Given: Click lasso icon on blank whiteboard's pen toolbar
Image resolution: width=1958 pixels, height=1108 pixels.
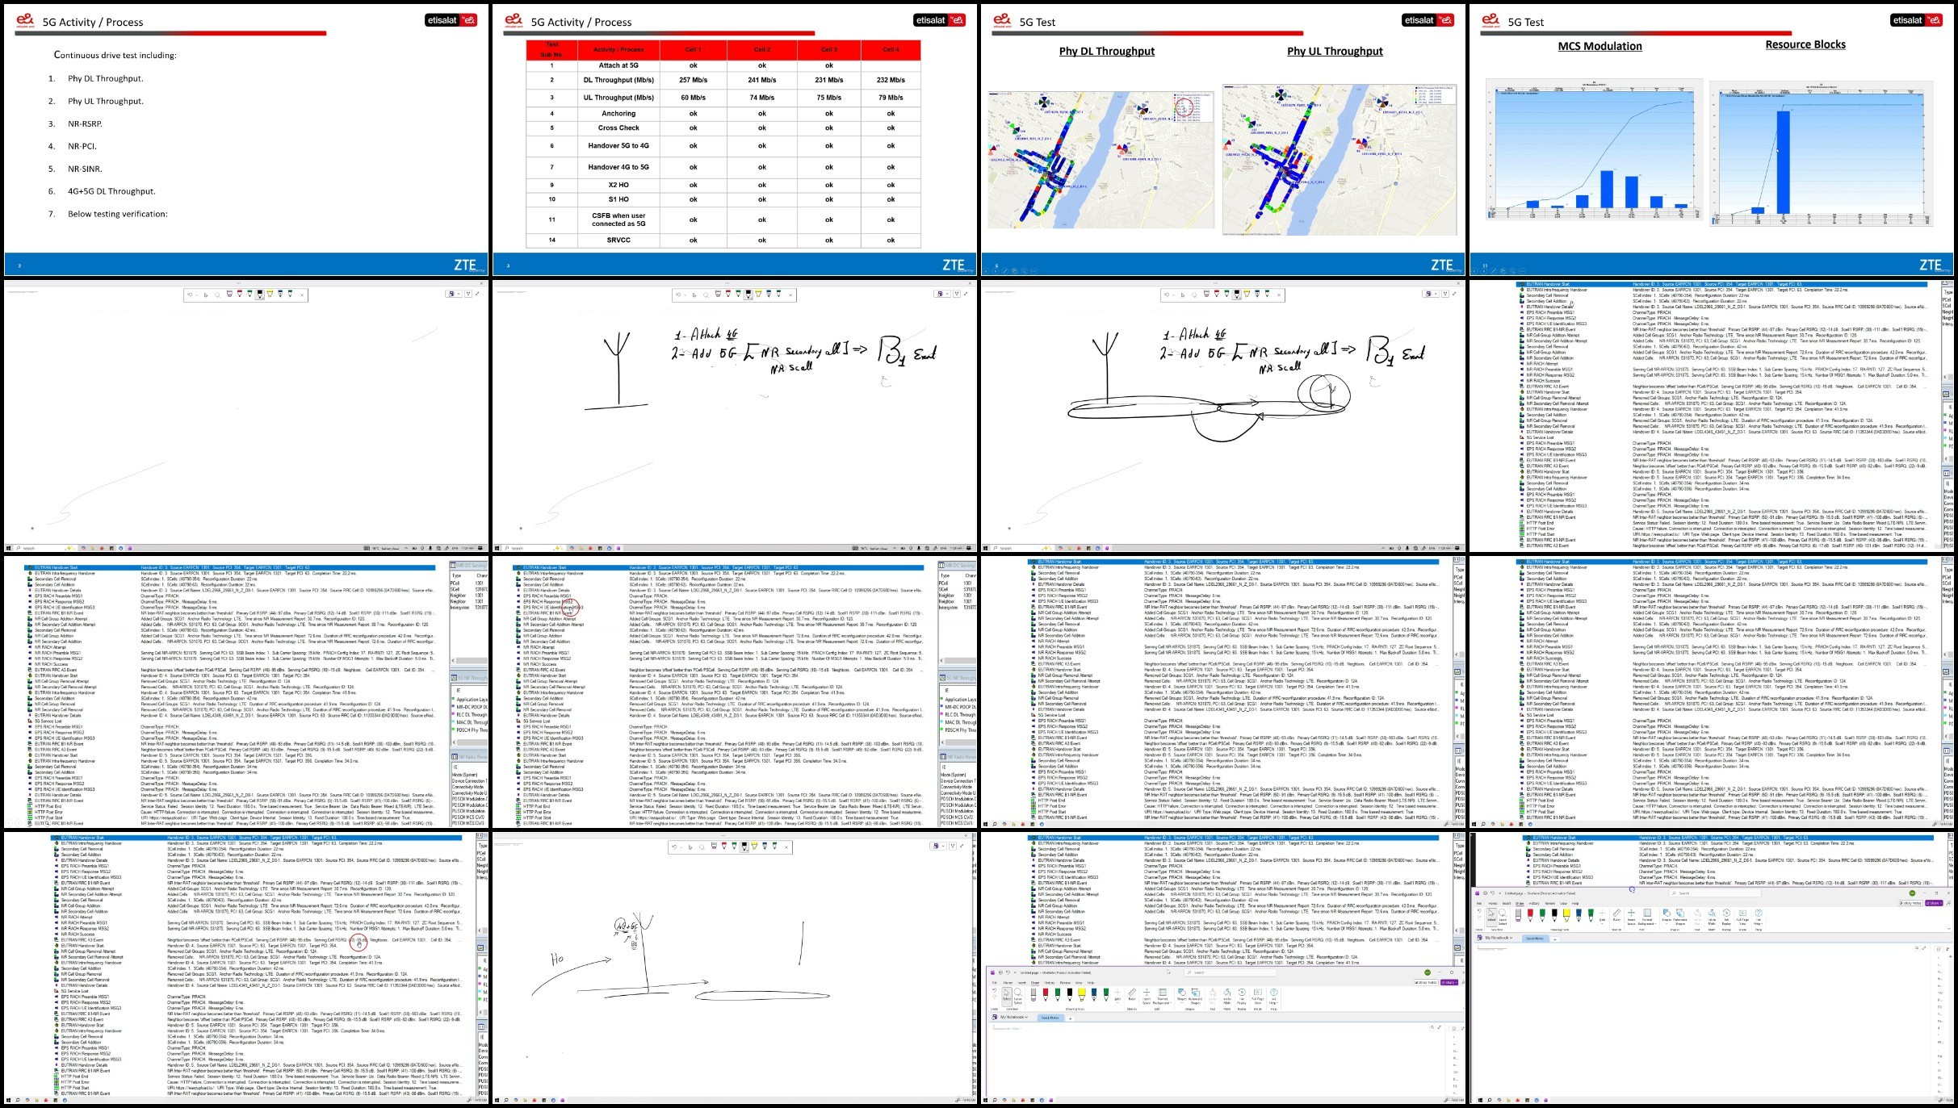Looking at the screenshot, I should [x=217, y=295].
